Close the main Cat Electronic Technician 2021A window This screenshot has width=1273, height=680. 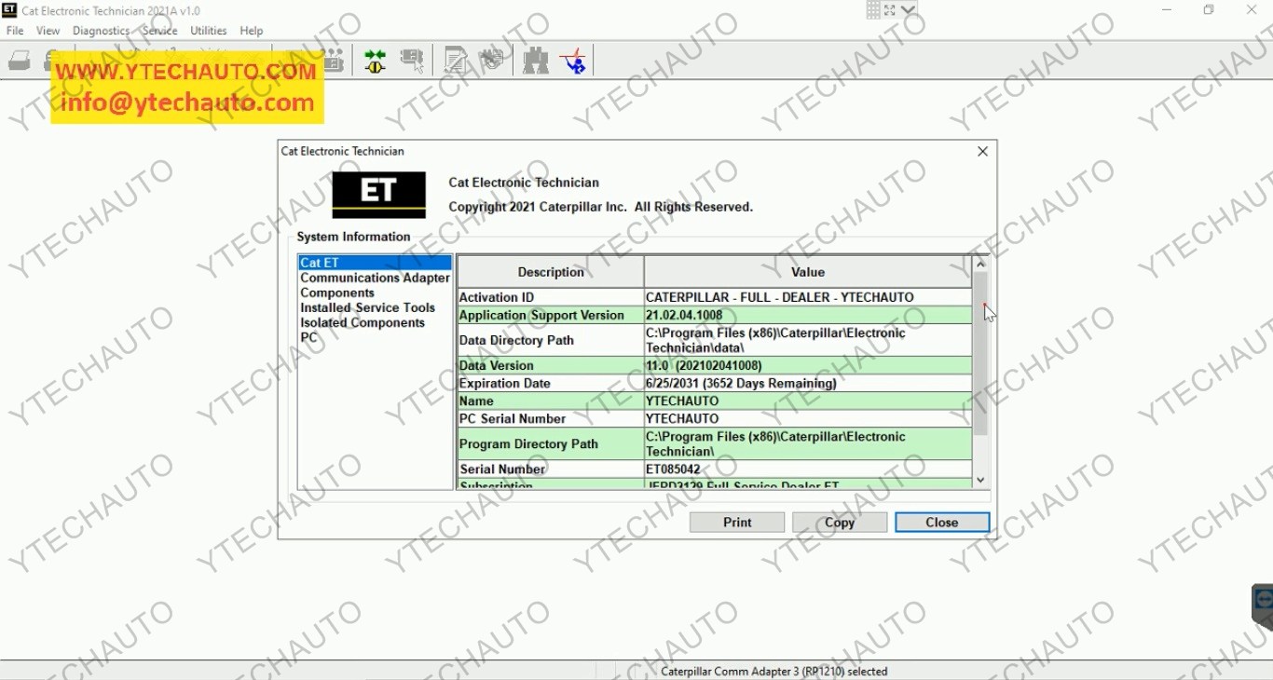point(1252,10)
